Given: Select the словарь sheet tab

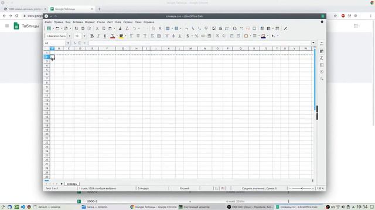Looking at the screenshot, I should (x=71, y=184).
